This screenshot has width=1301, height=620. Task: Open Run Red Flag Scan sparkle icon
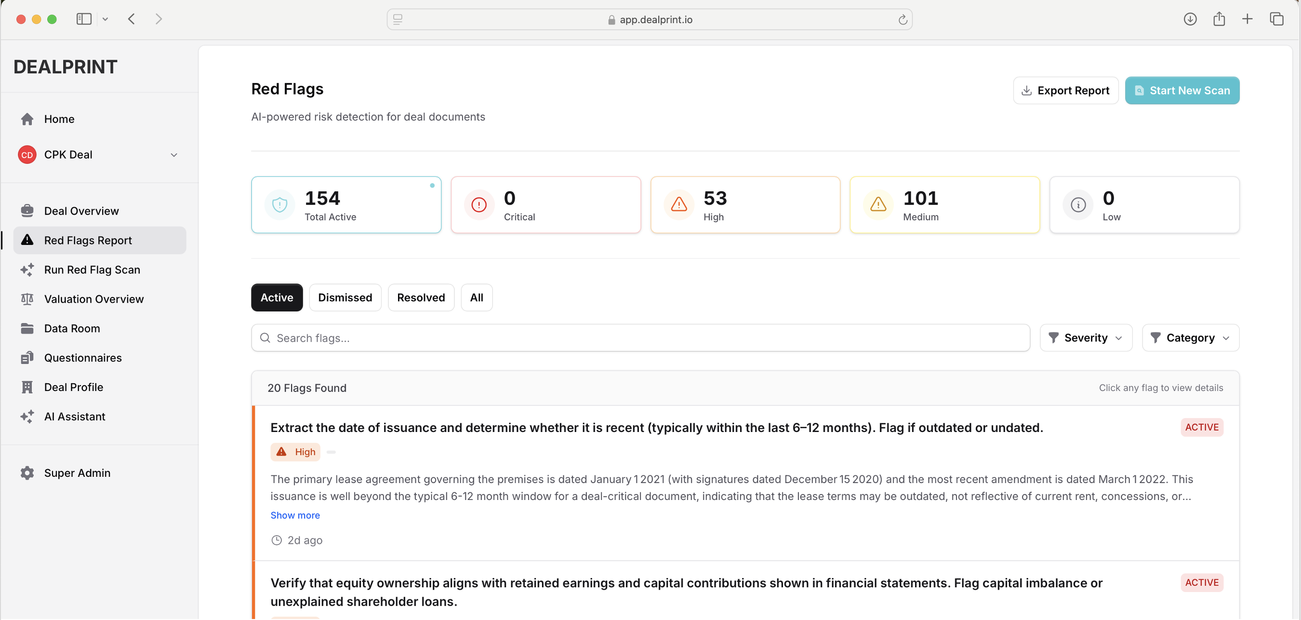(x=27, y=270)
